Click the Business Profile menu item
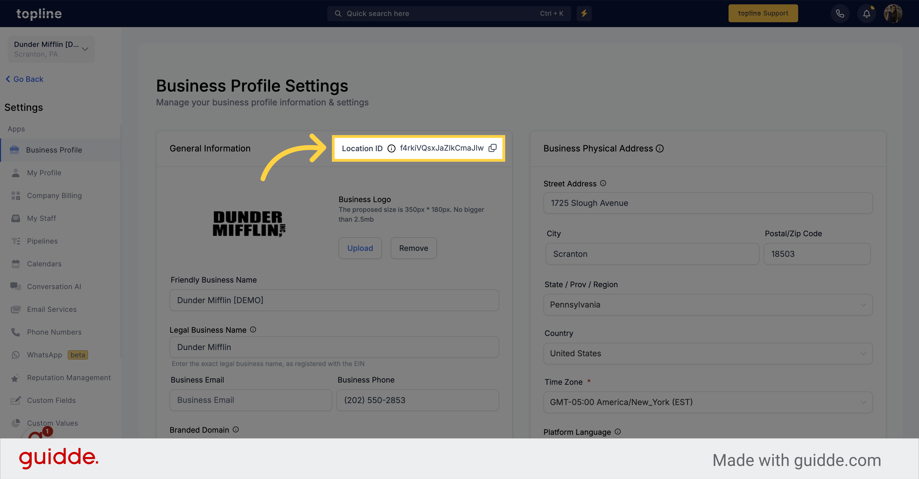 pos(54,149)
